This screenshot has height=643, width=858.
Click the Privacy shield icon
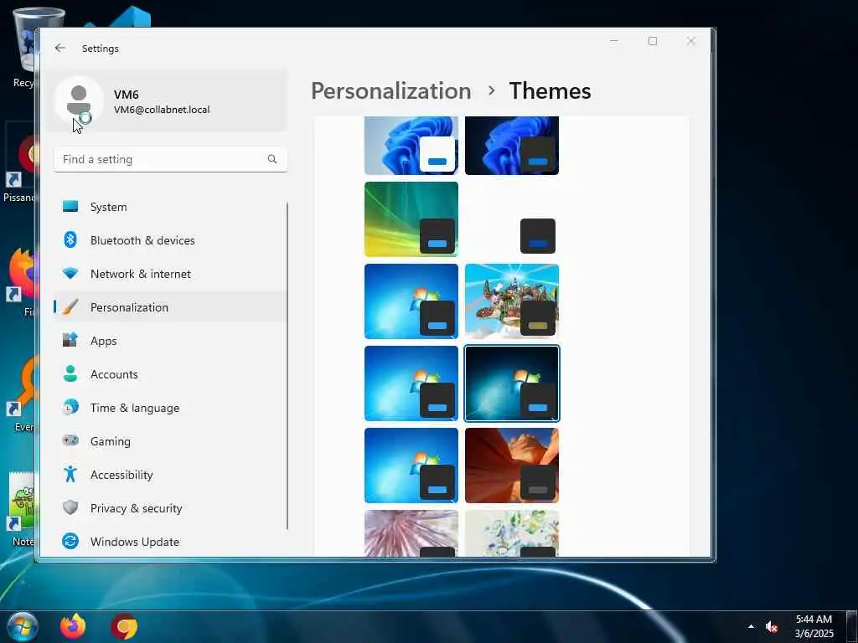point(70,507)
